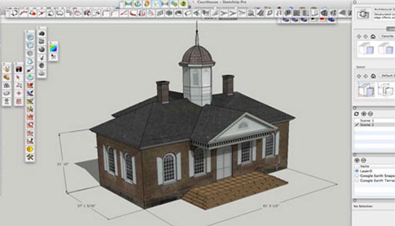Viewport: 395px width, 226px height.
Task: Click the home icon beside the Favorite dropdown
Action: [373, 37]
